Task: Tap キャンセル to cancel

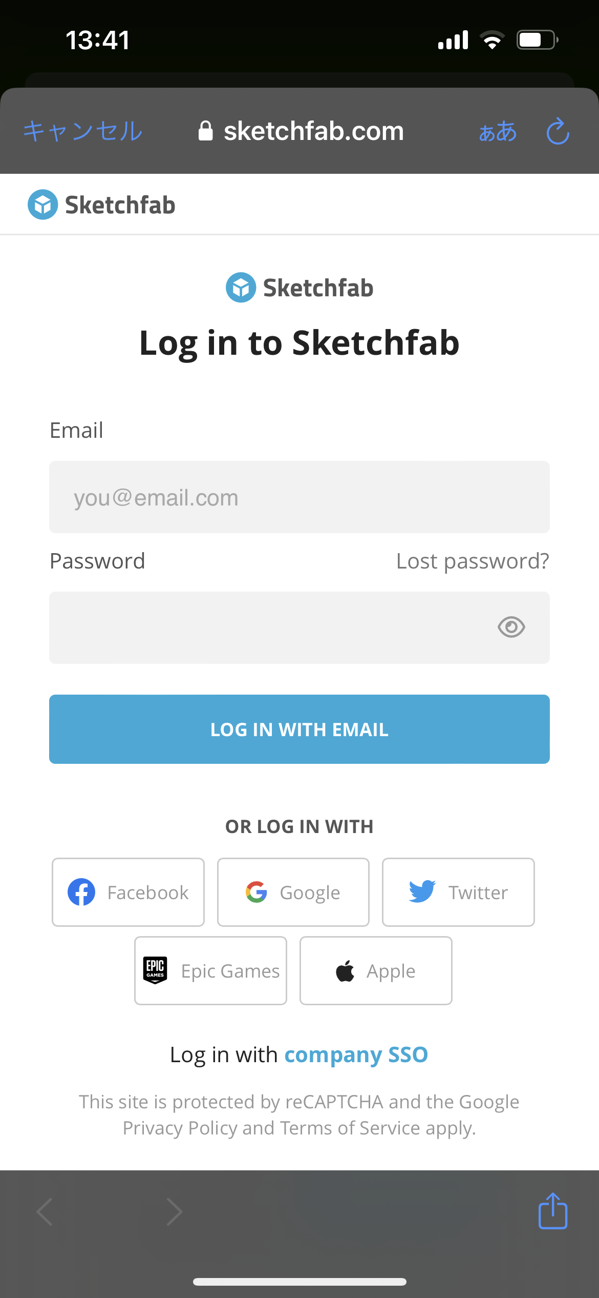Action: point(83,131)
